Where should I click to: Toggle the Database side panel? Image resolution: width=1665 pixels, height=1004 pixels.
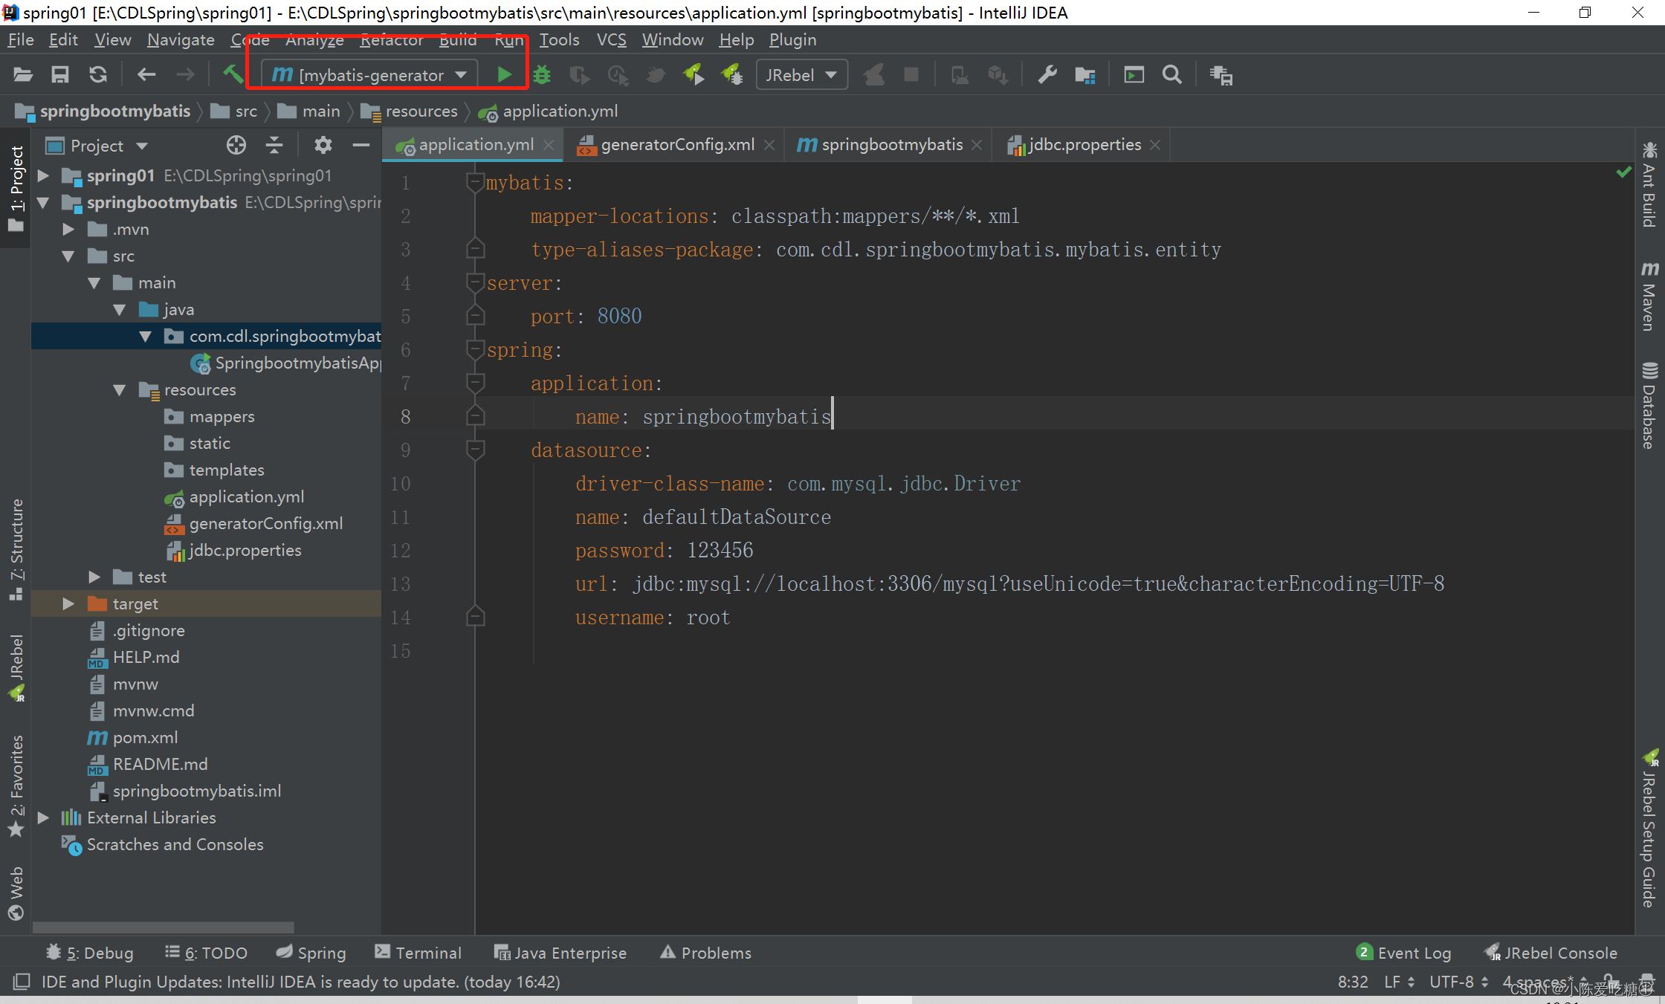coord(1649,405)
